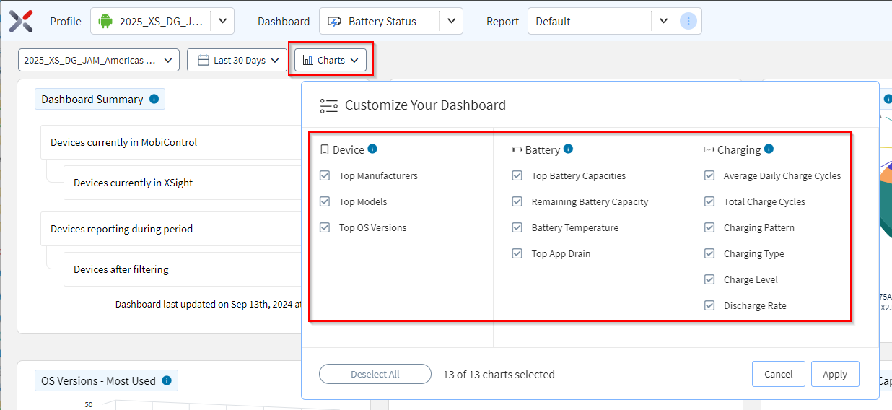This screenshot has width=892, height=410.
Task: Click the 13 of 13 charts selected text
Action: click(x=499, y=375)
